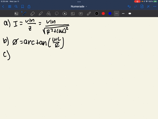Choose the black pen color

tap(97, 14)
